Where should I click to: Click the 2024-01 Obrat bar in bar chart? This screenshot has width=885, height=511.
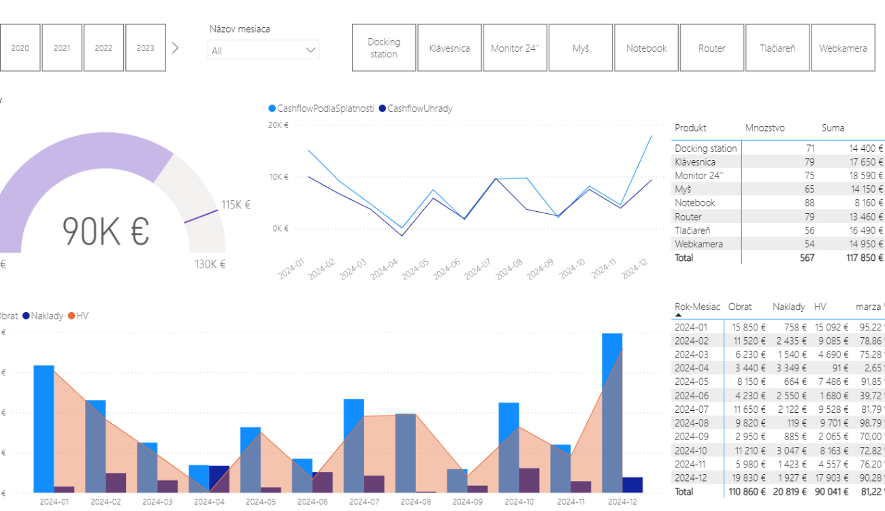tap(44, 429)
